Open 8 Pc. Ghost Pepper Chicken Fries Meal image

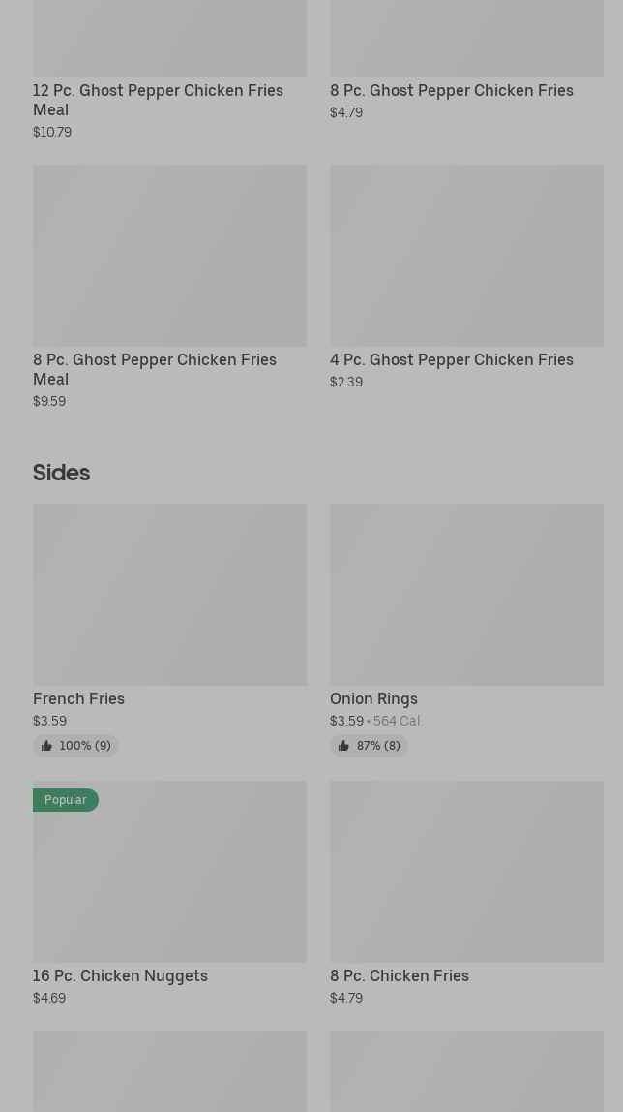[x=169, y=255]
